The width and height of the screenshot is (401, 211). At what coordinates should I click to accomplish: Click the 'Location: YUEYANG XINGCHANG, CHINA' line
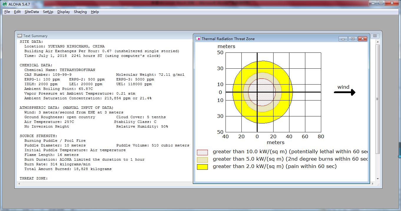coord(64,46)
